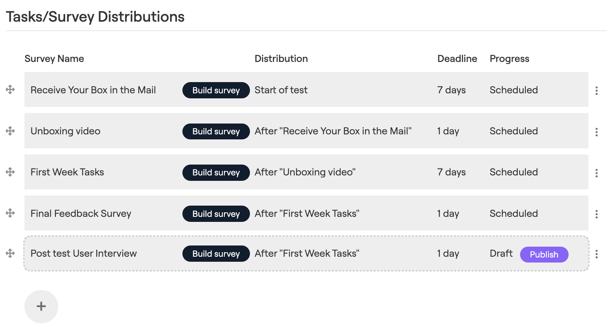Image resolution: width=614 pixels, height=333 pixels.
Task: Select the "Deadline" column header
Action: (x=457, y=58)
